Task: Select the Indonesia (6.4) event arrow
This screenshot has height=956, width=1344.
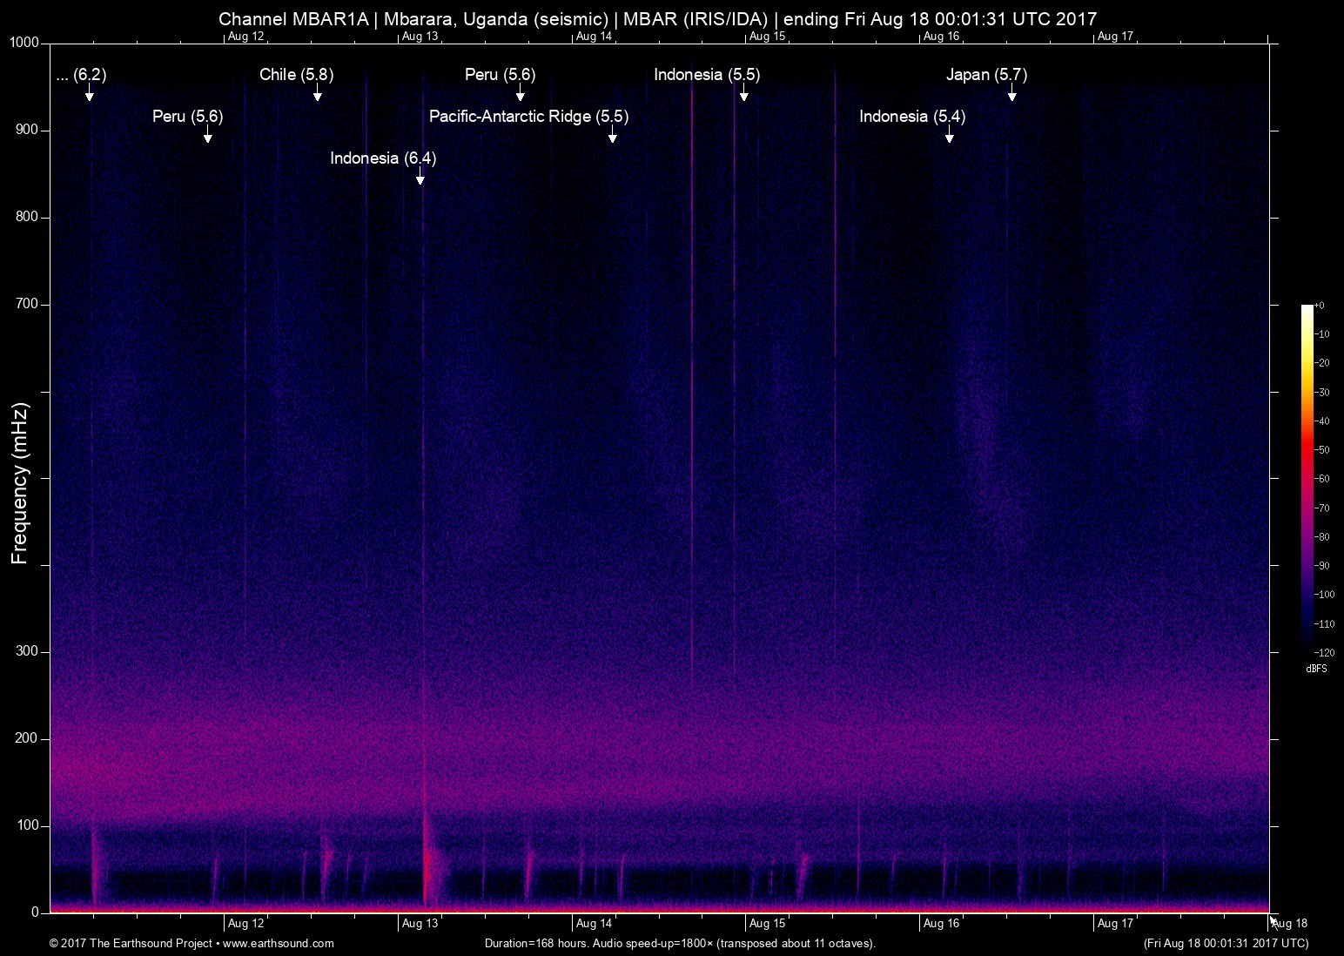Action: pyautogui.click(x=420, y=178)
